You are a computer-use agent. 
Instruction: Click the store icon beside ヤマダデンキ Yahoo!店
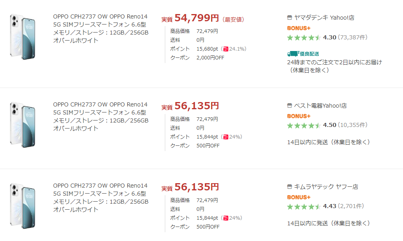click(x=289, y=18)
